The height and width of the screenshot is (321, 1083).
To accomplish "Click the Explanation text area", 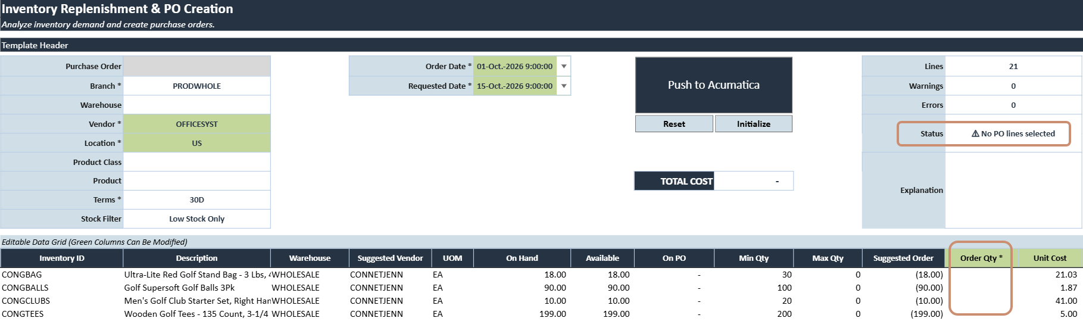I will 1013,190.
